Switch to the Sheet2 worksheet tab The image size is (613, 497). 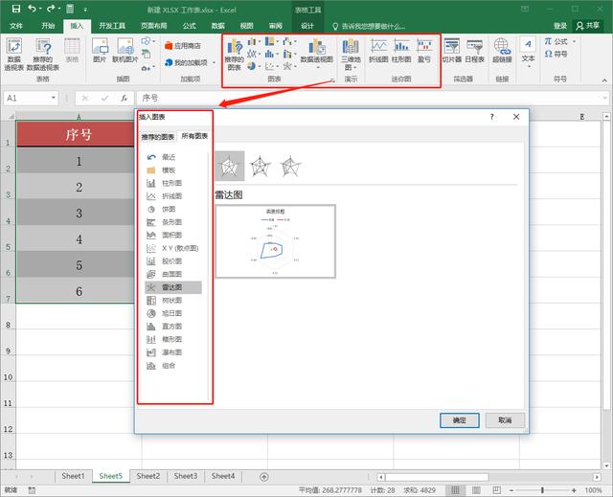pos(148,476)
